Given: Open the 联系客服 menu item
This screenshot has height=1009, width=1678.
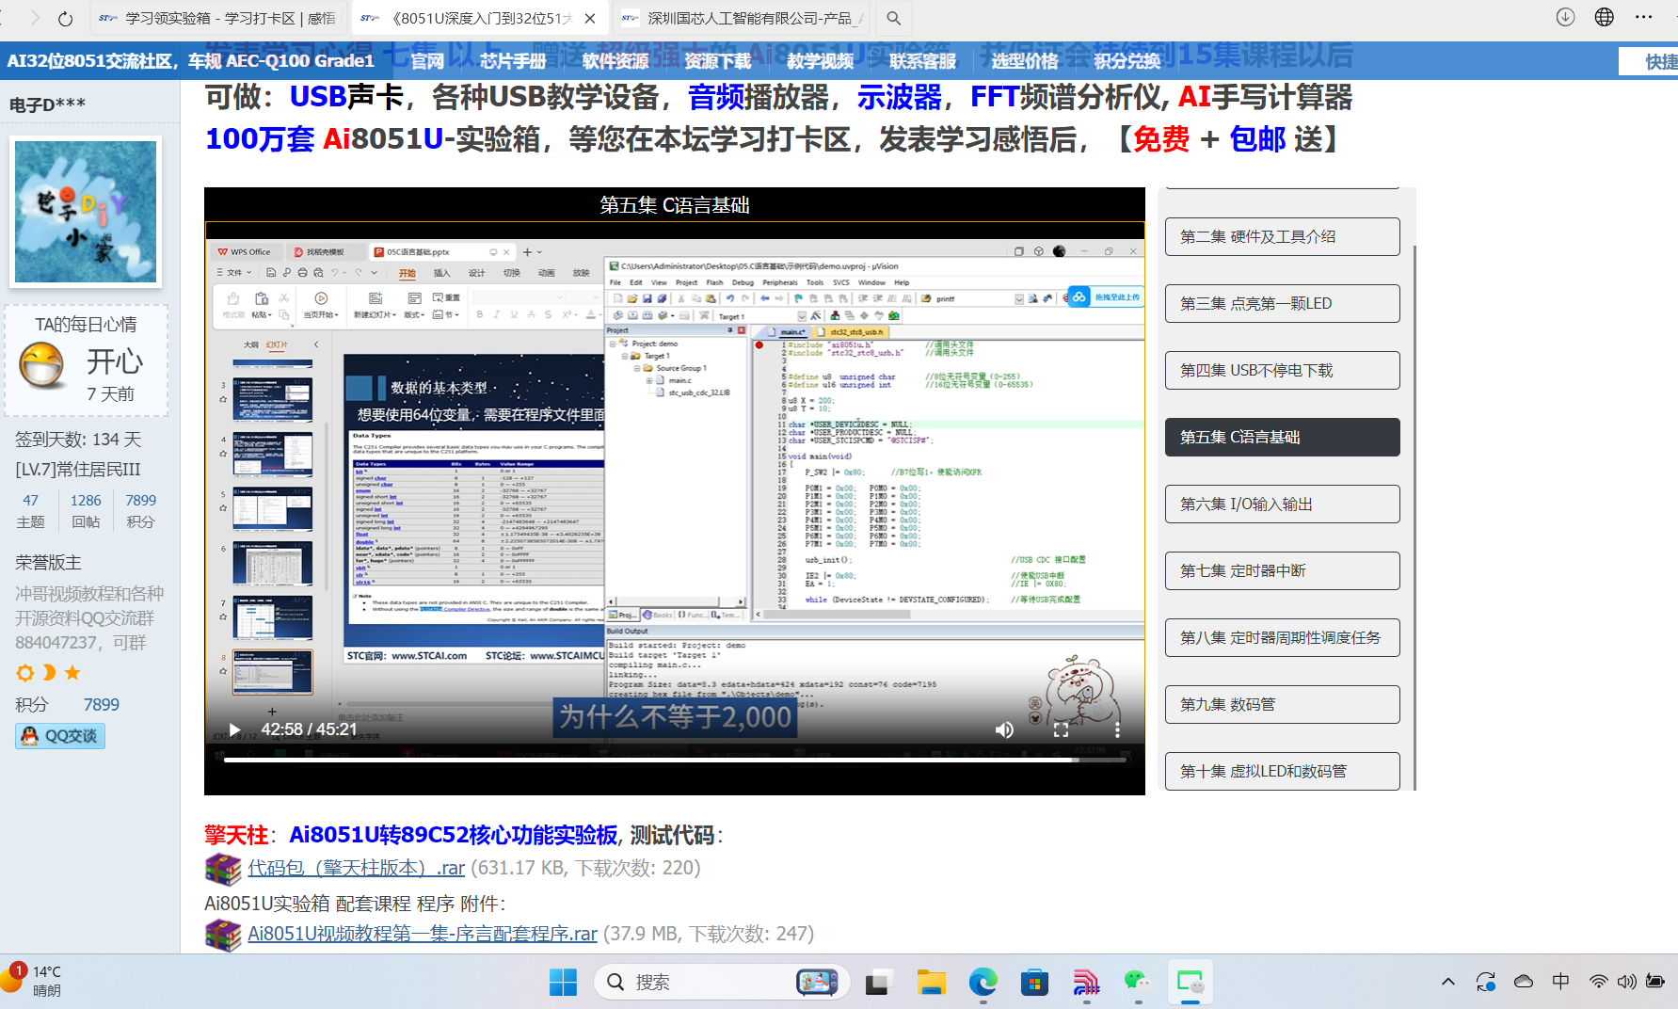Looking at the screenshot, I should coord(923,61).
